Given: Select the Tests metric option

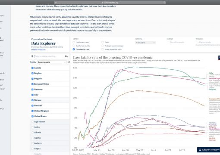Looking at the screenshot, I should tap(102, 42).
